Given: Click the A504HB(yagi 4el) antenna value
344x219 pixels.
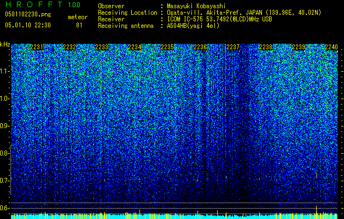Looking at the screenshot, I should pyautogui.click(x=193, y=26).
